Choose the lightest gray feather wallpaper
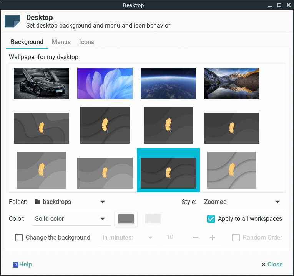294x276 pixels. click(x=232, y=170)
